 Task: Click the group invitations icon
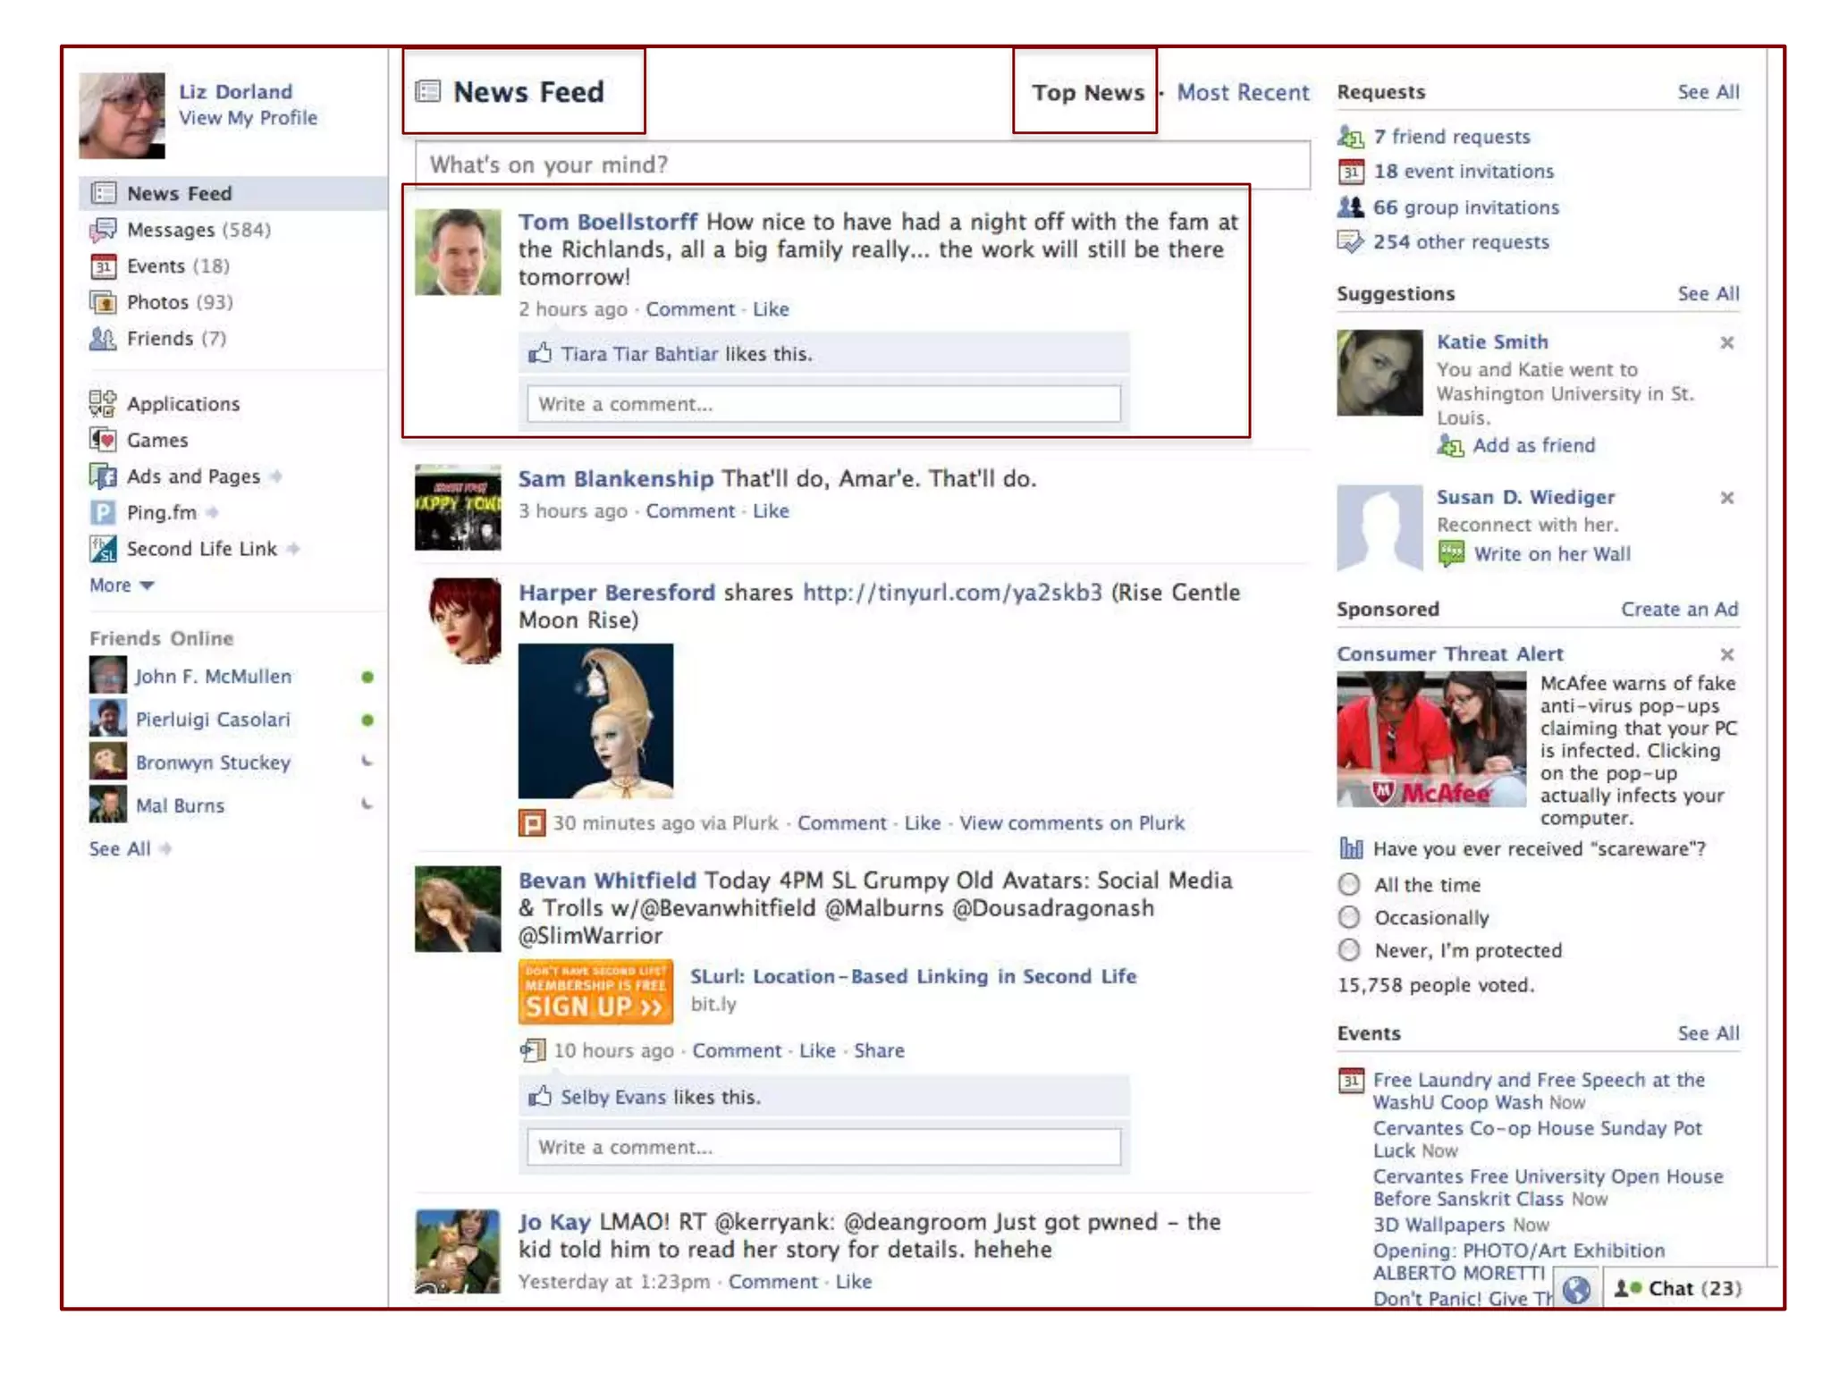pos(1351,207)
